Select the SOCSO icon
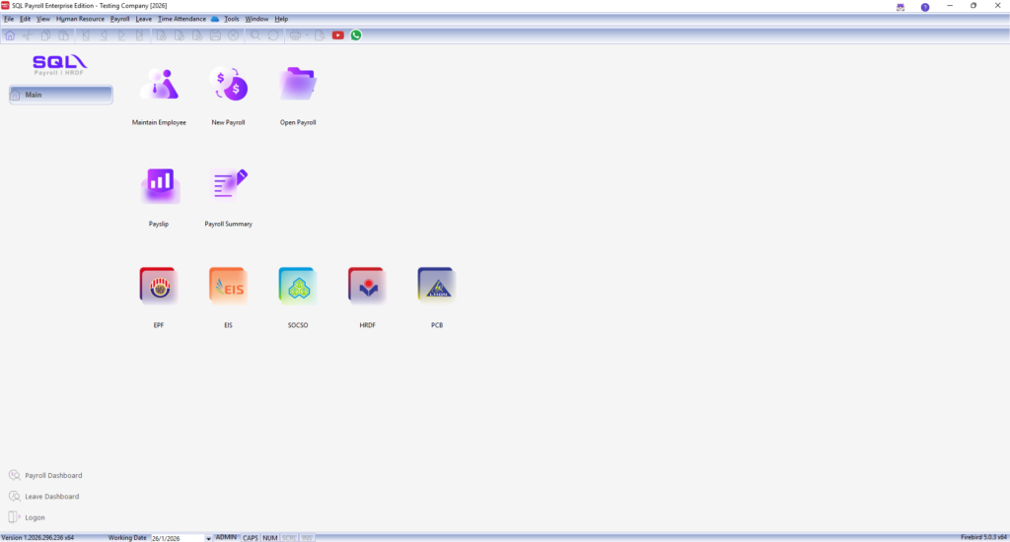This screenshot has height=542, width=1010. (297, 287)
